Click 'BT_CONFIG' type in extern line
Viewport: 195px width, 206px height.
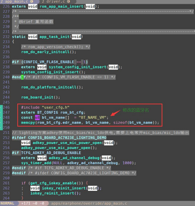click(x=48, y=113)
